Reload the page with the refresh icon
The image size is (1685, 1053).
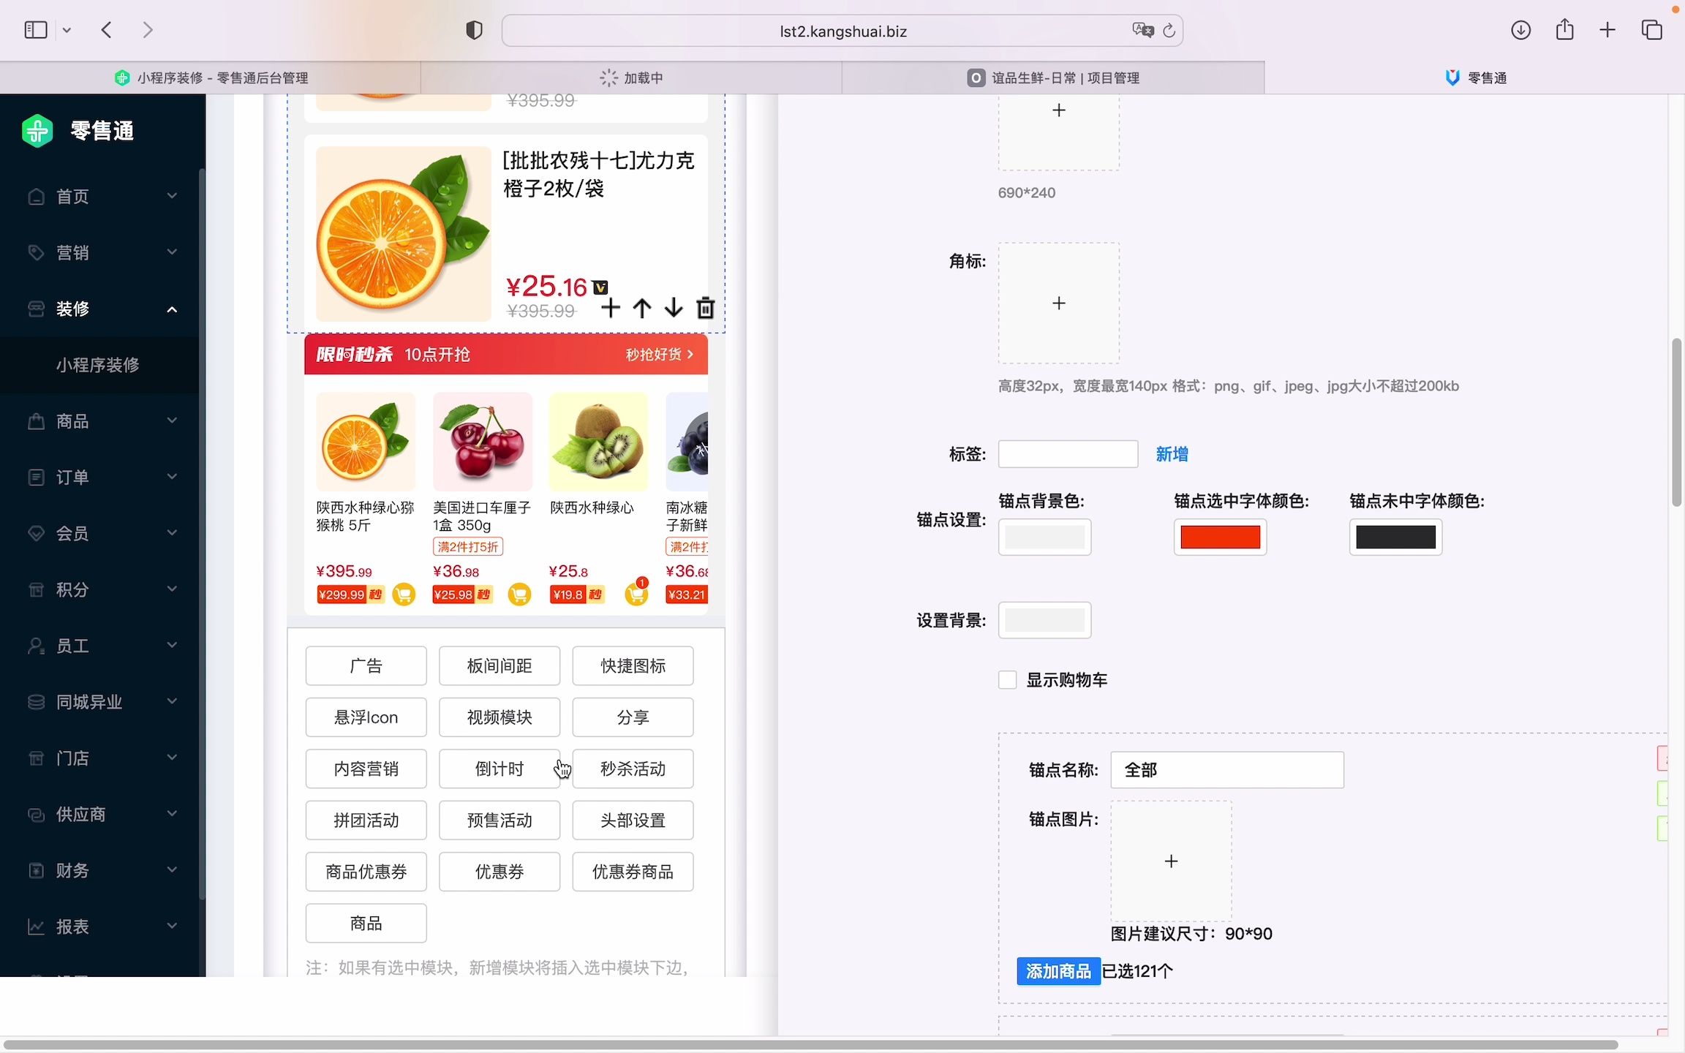pos(1169,30)
